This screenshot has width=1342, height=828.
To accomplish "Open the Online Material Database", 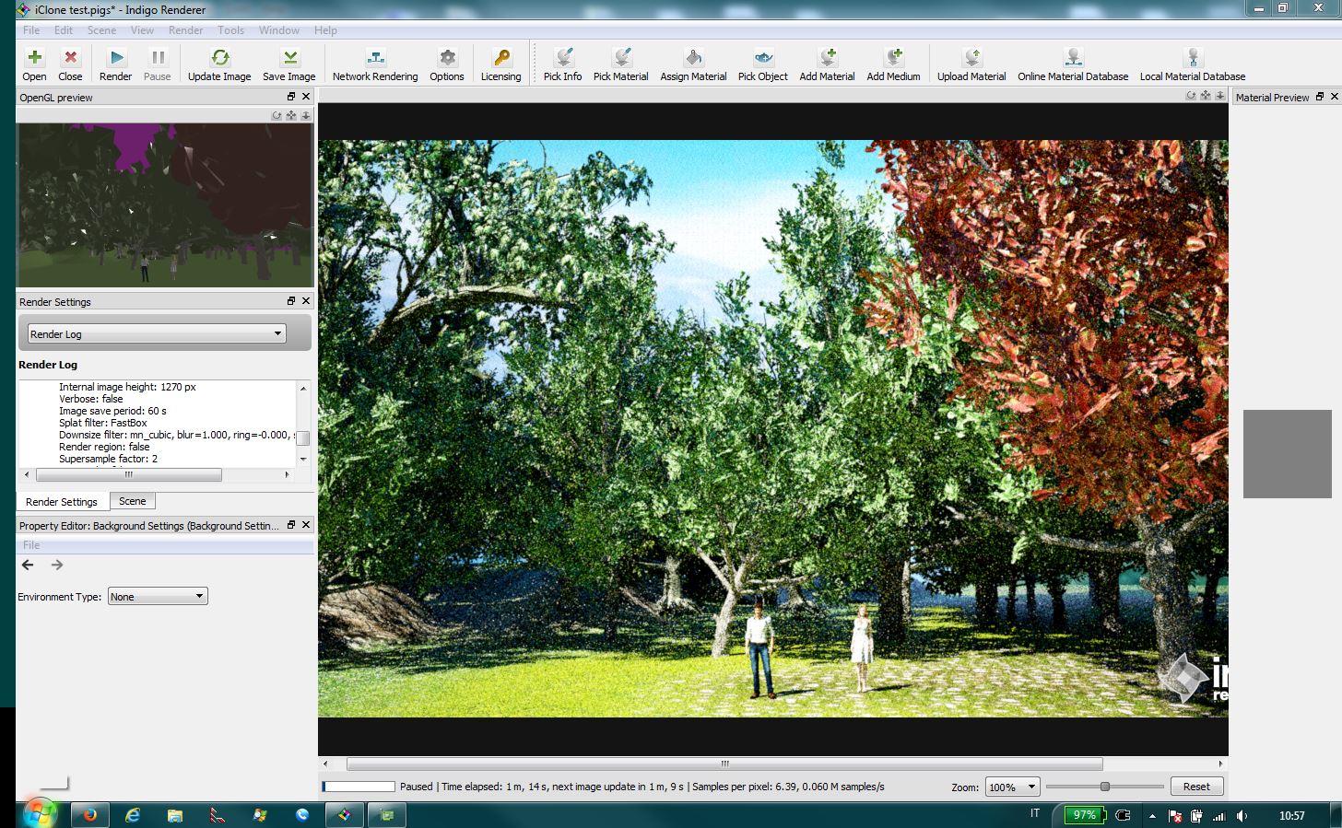I will click(1073, 58).
